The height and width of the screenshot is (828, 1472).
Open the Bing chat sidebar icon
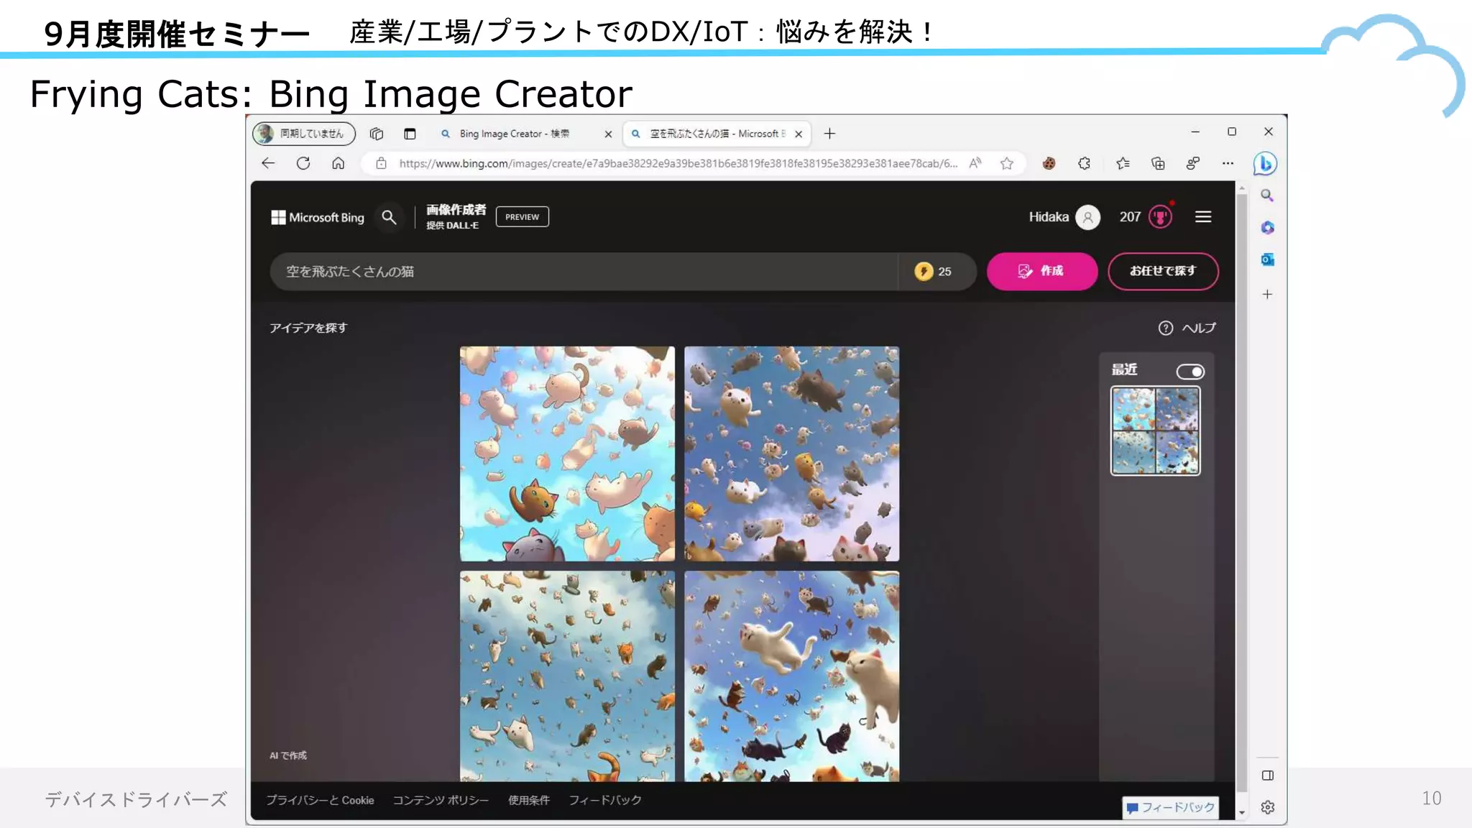pyautogui.click(x=1265, y=164)
